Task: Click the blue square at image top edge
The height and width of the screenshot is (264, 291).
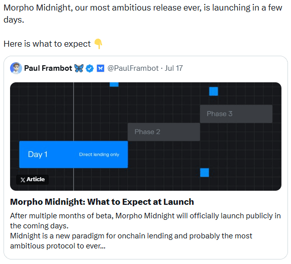Action: (114, 84)
